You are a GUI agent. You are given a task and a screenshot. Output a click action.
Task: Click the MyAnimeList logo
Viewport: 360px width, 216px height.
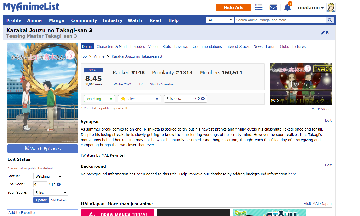(31, 7)
